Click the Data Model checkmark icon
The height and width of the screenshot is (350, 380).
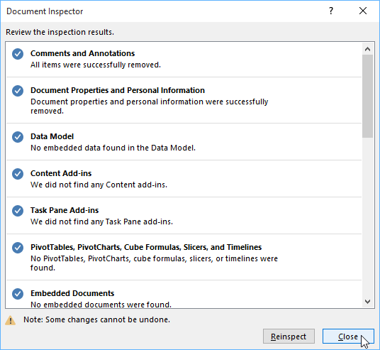pyautogui.click(x=18, y=137)
